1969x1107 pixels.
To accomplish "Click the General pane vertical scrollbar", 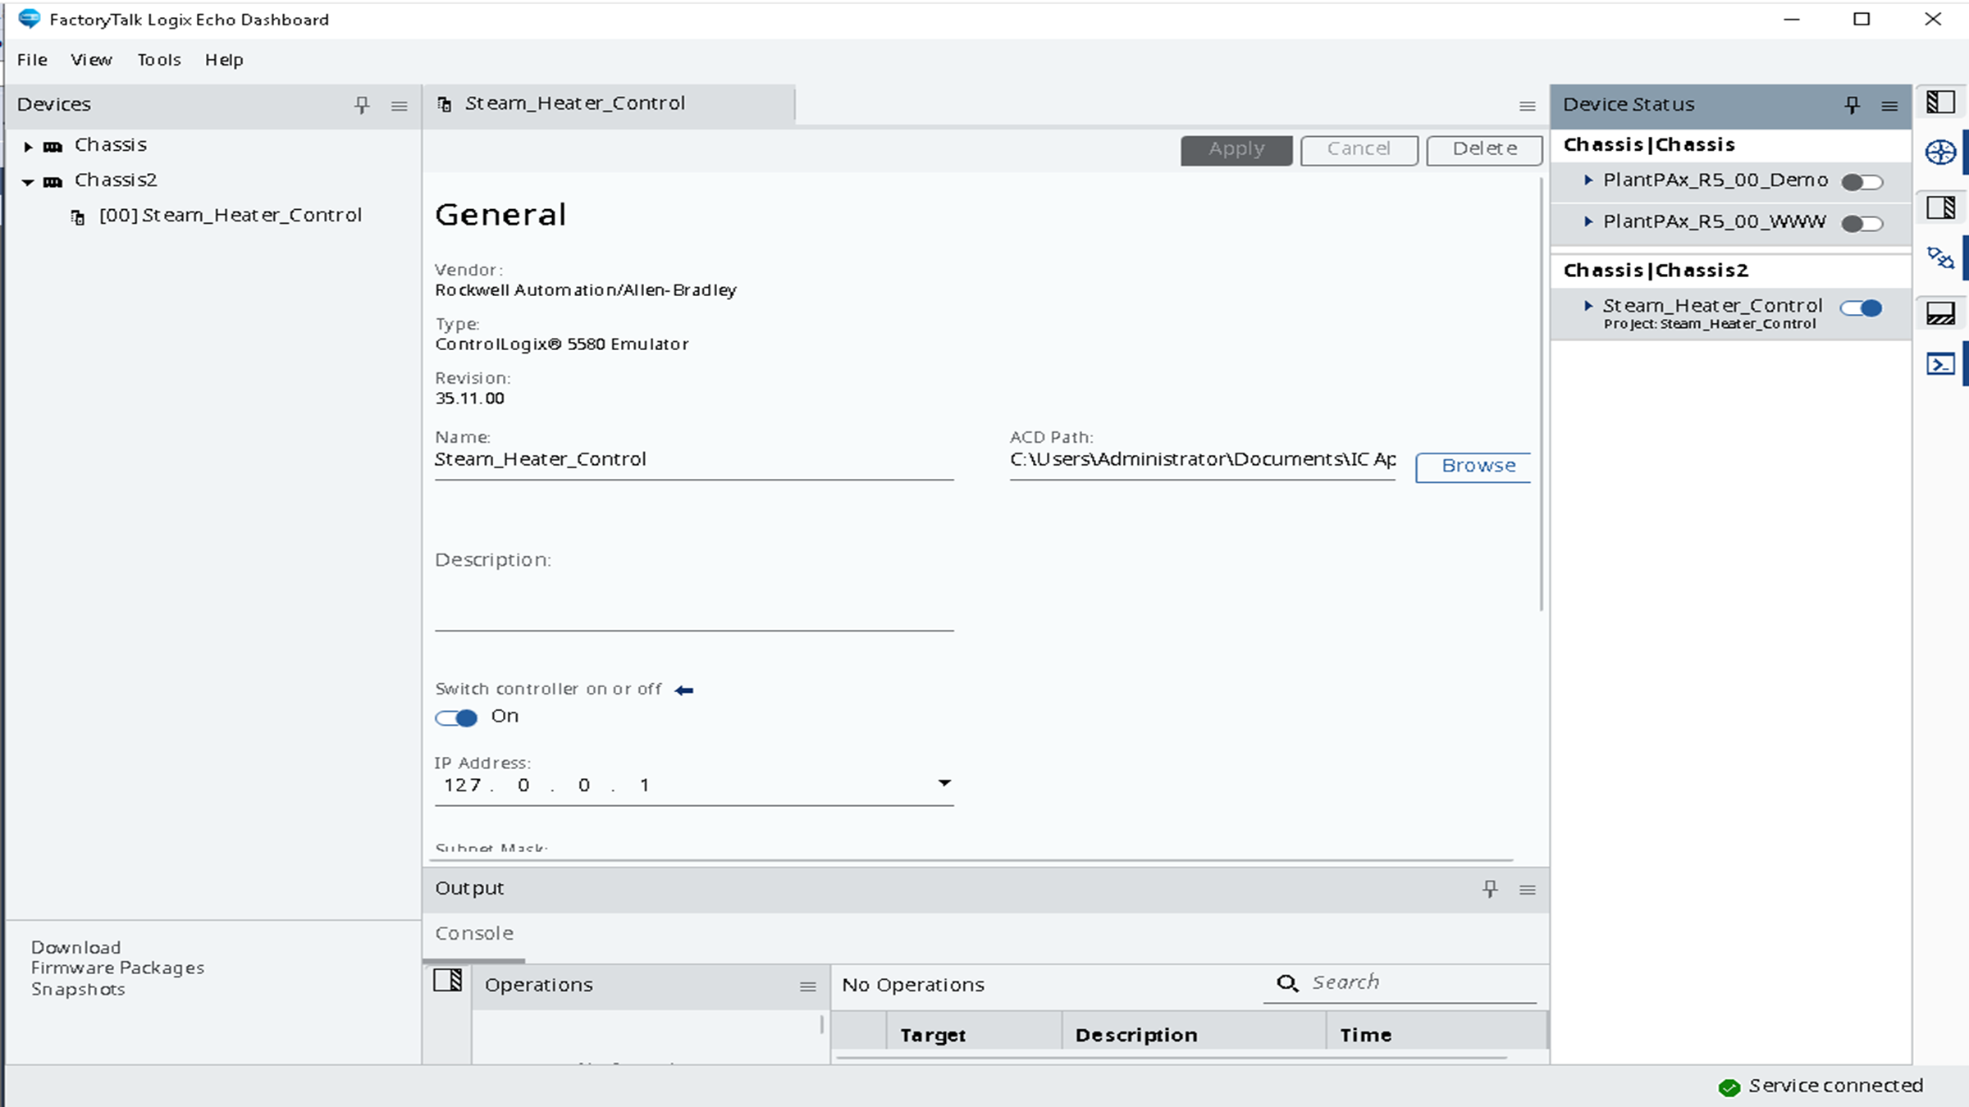I will pos(1542,394).
